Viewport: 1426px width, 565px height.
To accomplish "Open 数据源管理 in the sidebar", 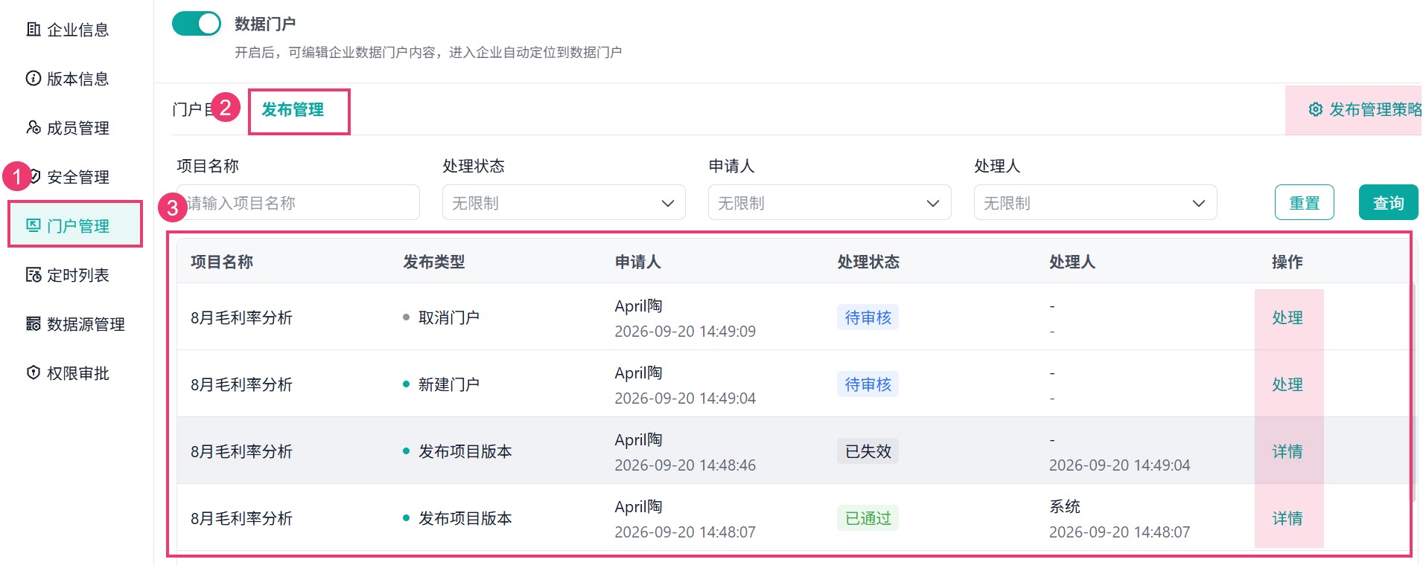I will pyautogui.click(x=76, y=324).
